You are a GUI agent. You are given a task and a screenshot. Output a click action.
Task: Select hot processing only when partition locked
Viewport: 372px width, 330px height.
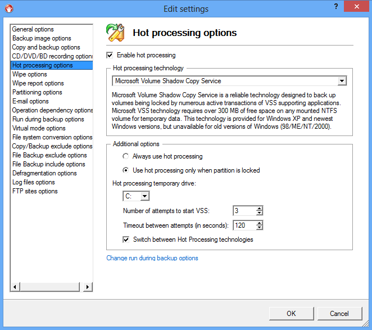(125, 170)
